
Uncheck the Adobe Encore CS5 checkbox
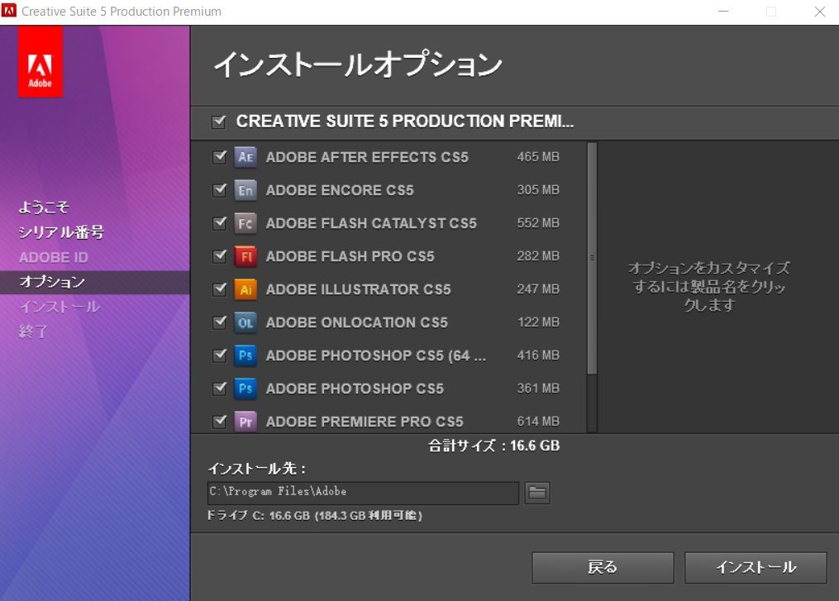(219, 190)
